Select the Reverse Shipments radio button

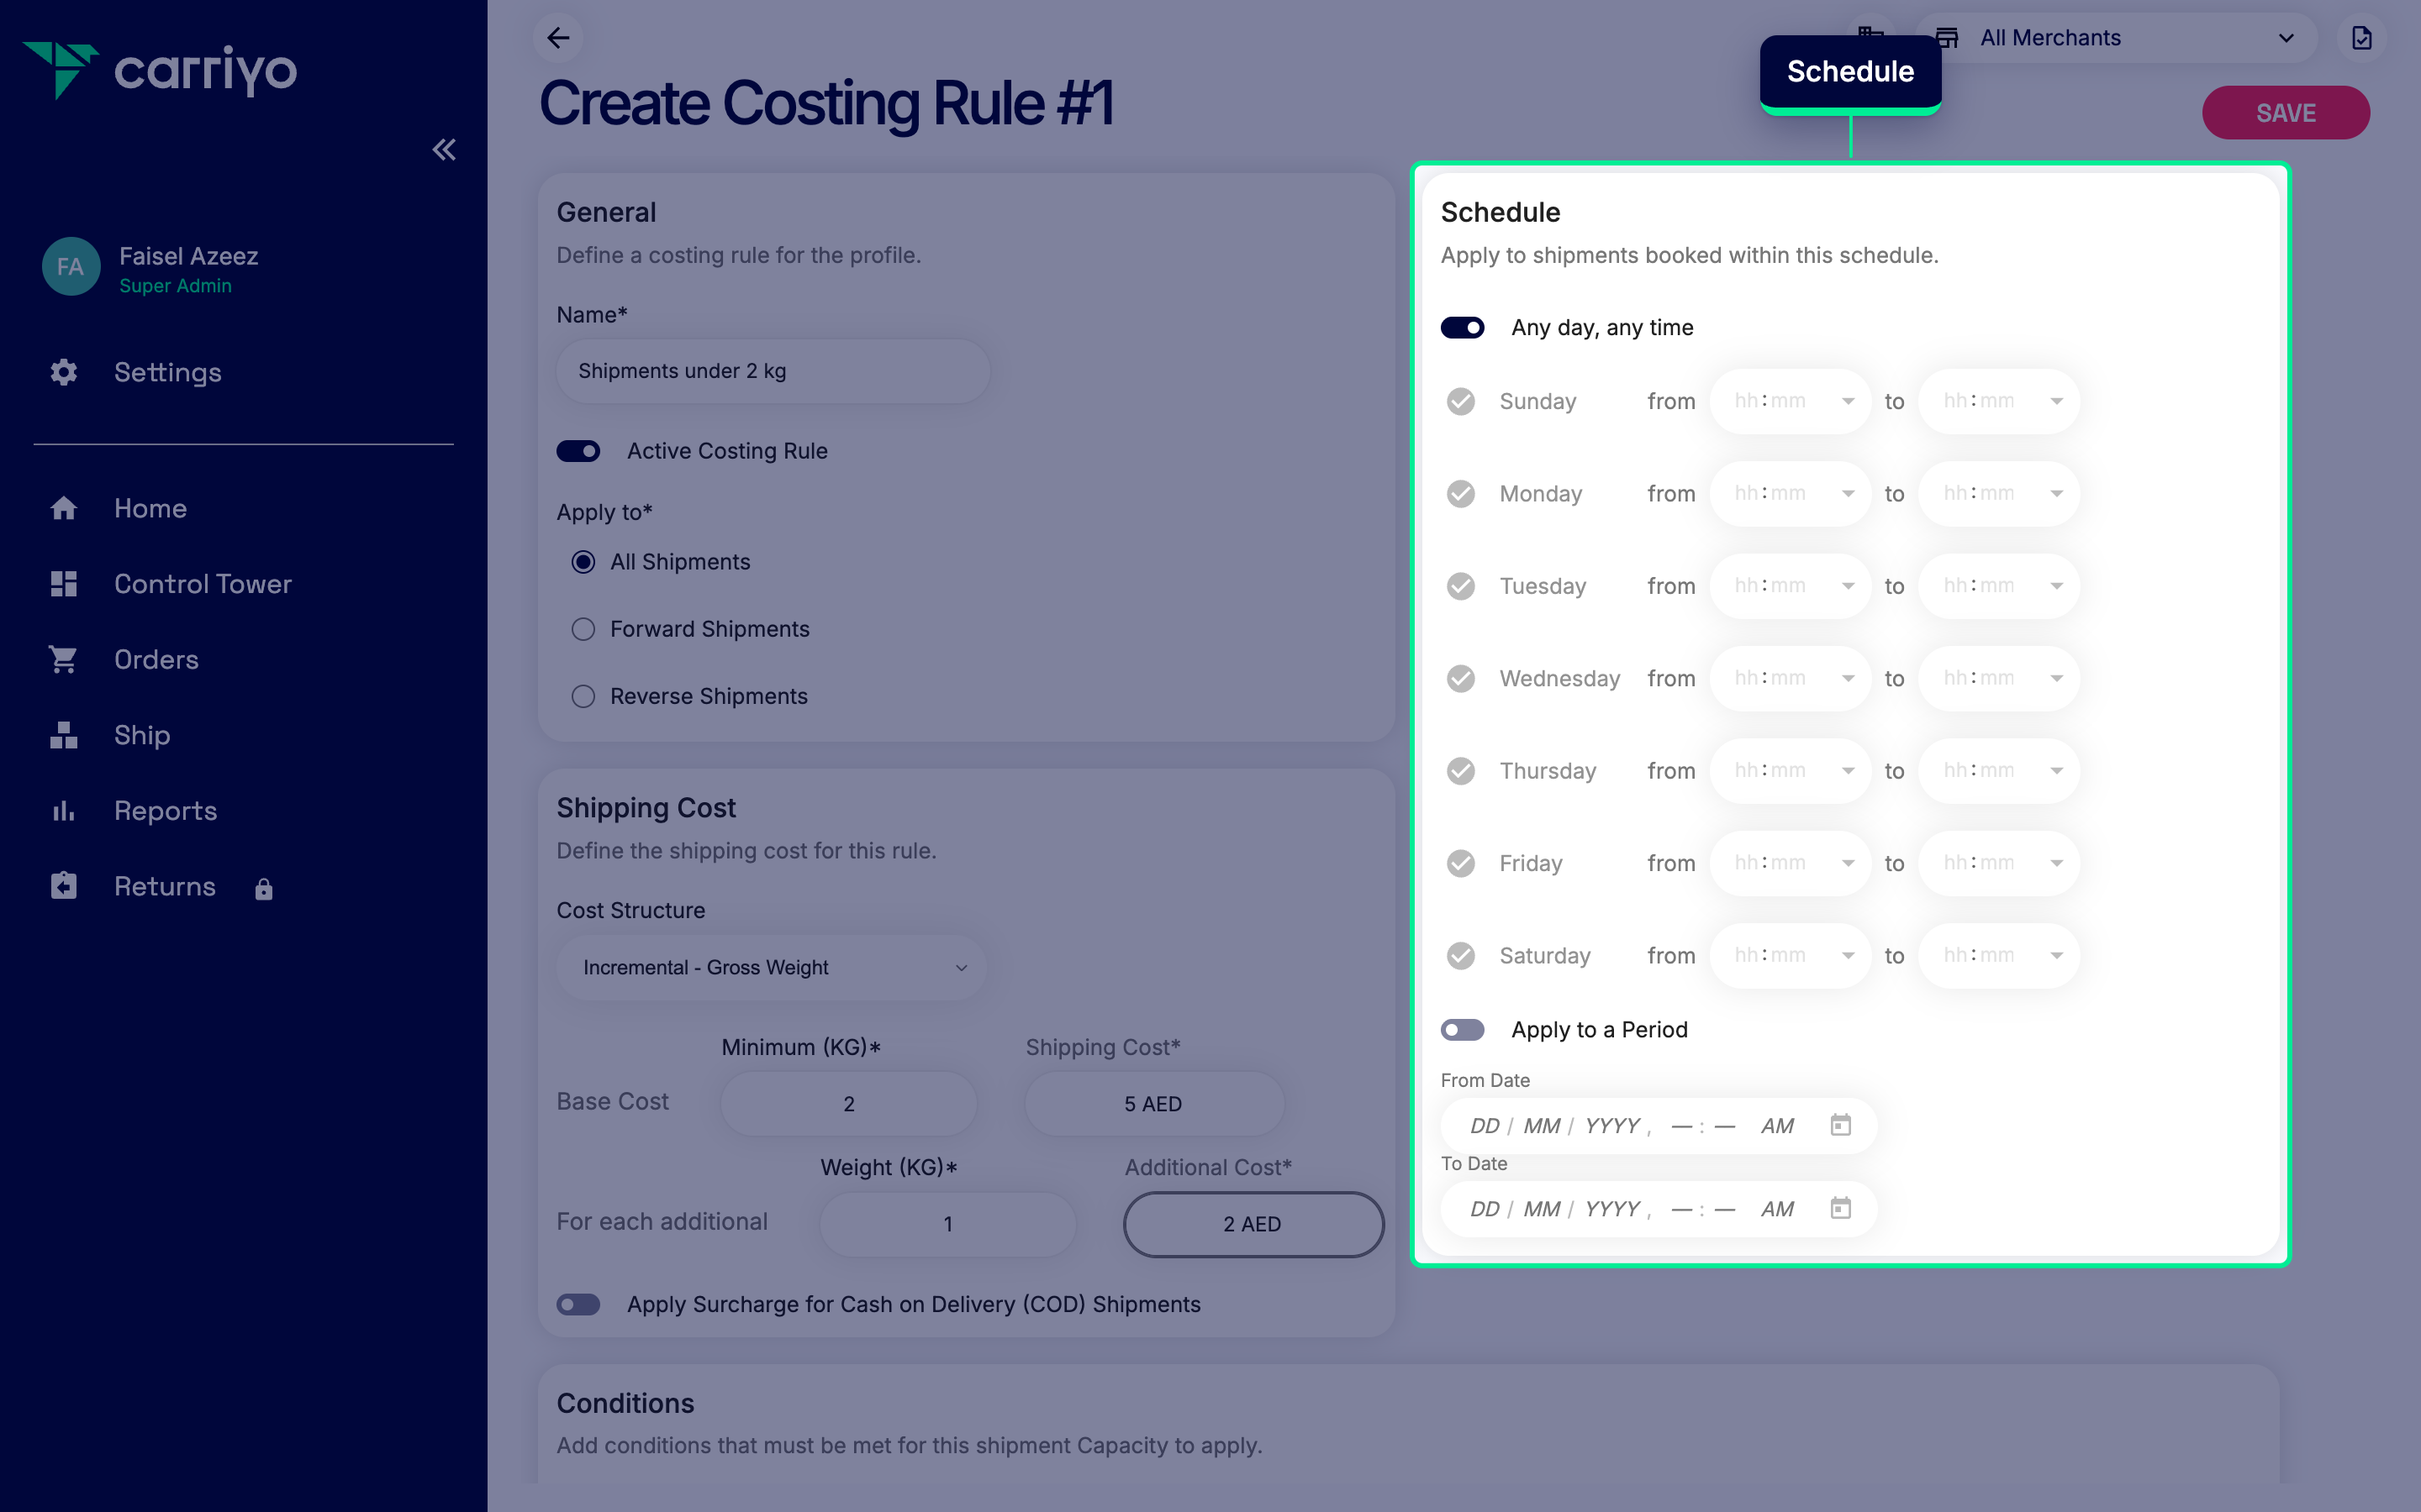(583, 696)
